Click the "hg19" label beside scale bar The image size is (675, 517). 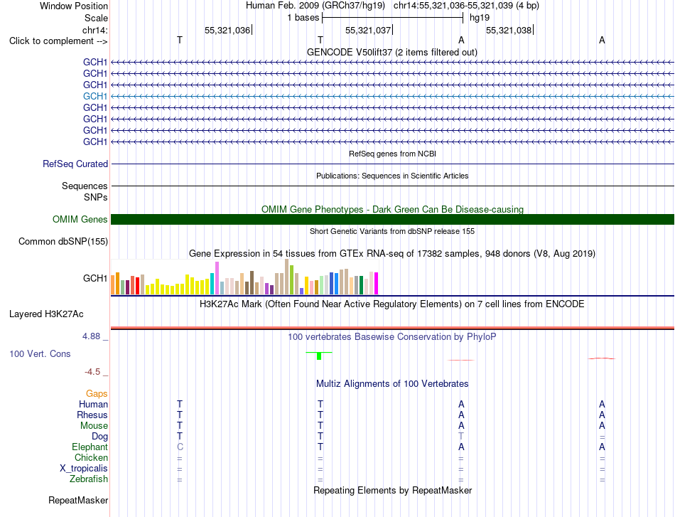480,18
